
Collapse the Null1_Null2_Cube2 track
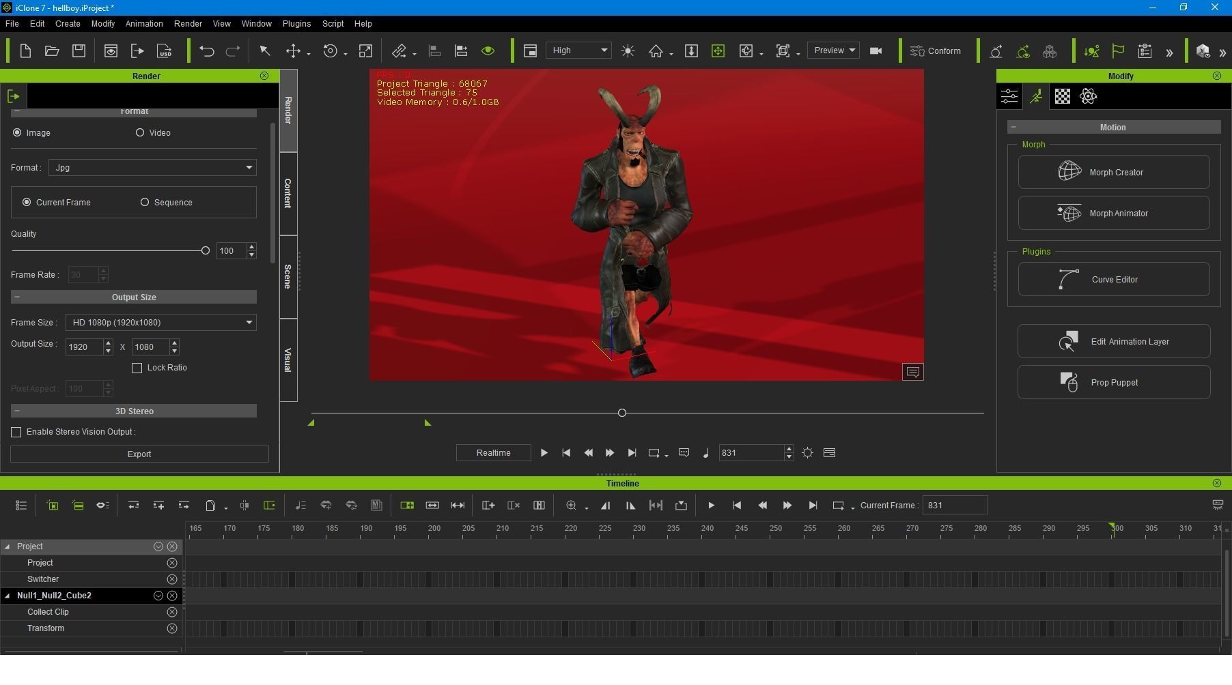coord(8,596)
